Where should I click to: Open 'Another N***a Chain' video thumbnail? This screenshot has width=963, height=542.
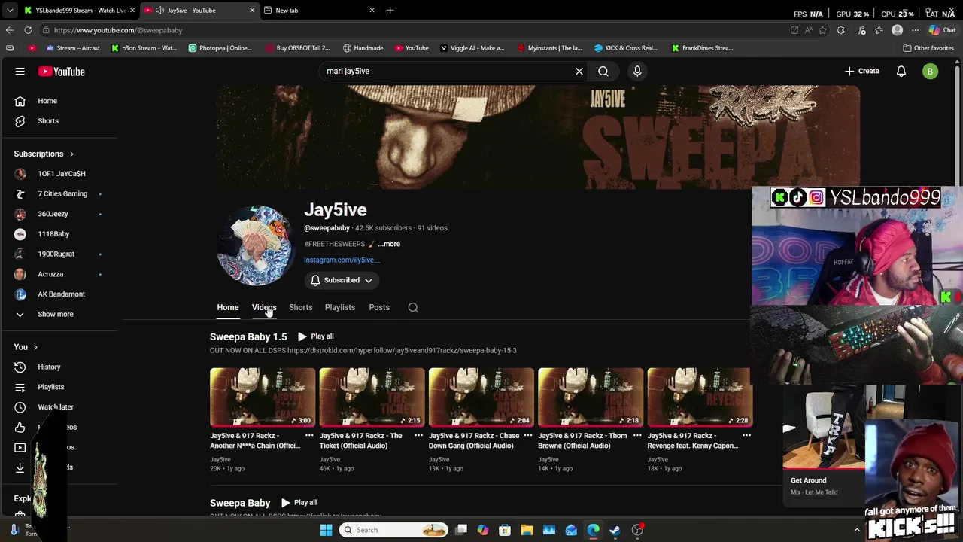tap(263, 397)
